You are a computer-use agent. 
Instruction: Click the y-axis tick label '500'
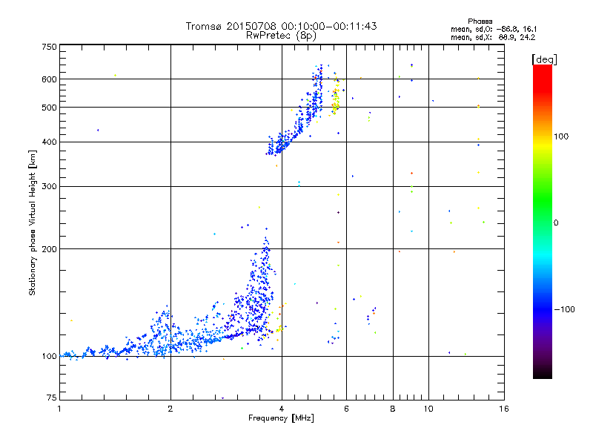49,108
